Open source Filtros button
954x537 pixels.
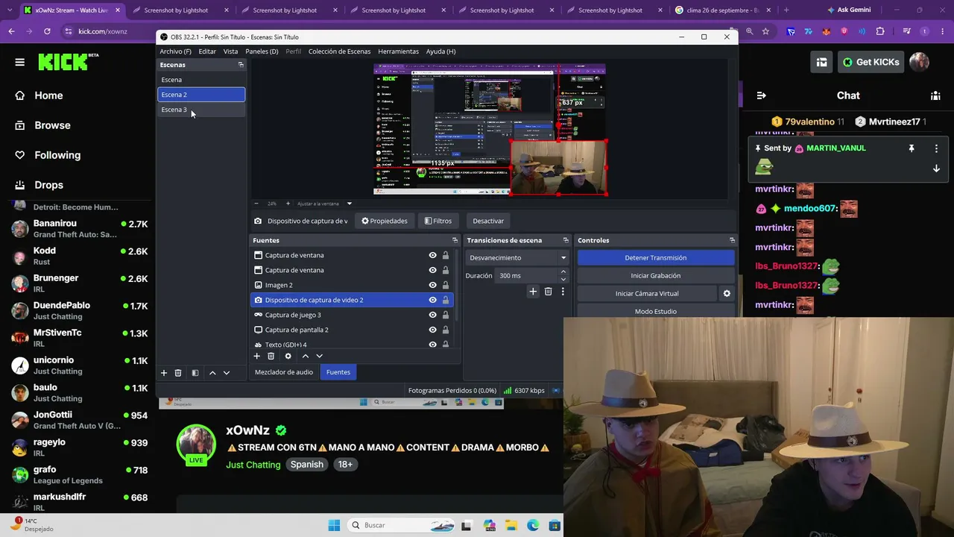coord(438,221)
